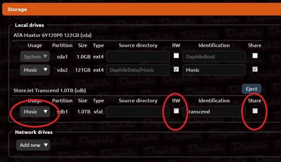281x162 pixels.
Task: Select the sdb1 partition label
Action: coord(62,112)
